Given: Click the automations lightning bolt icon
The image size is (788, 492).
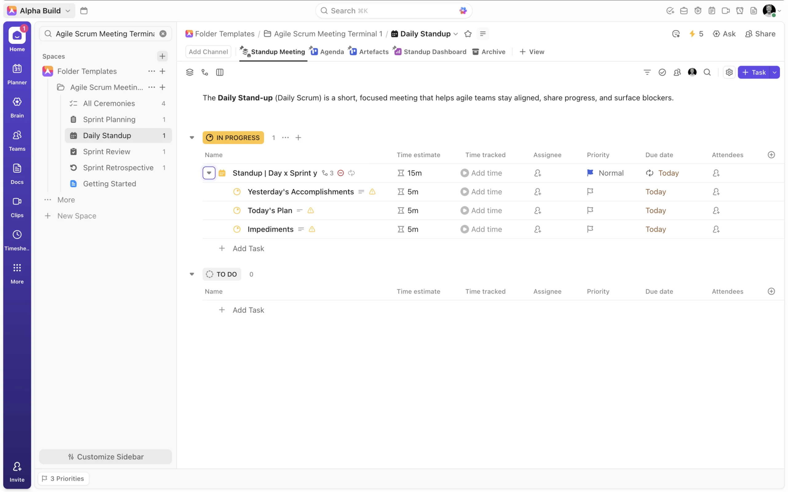Looking at the screenshot, I should click(x=692, y=34).
